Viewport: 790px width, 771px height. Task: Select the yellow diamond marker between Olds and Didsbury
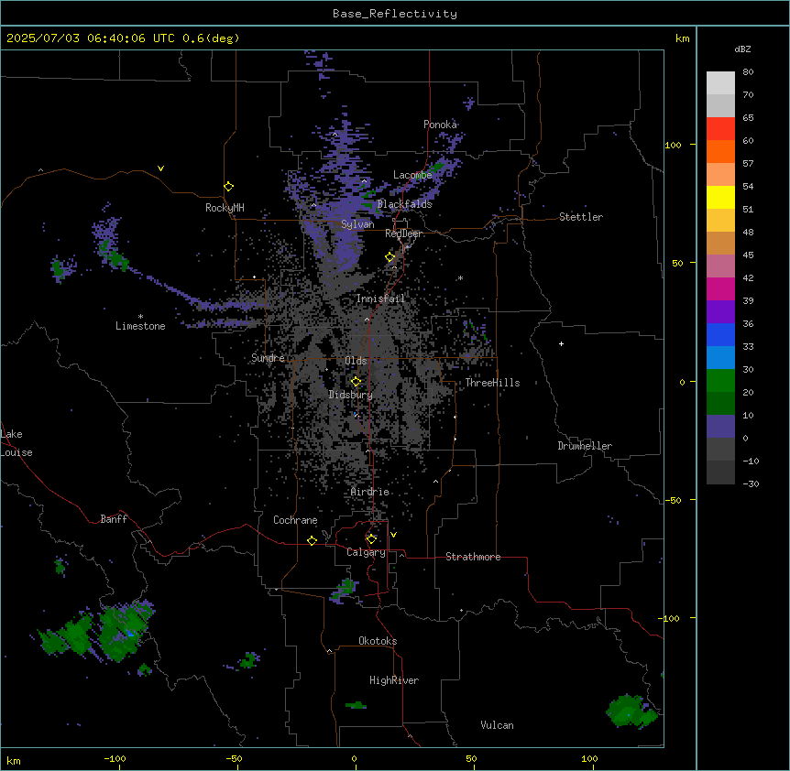click(356, 382)
